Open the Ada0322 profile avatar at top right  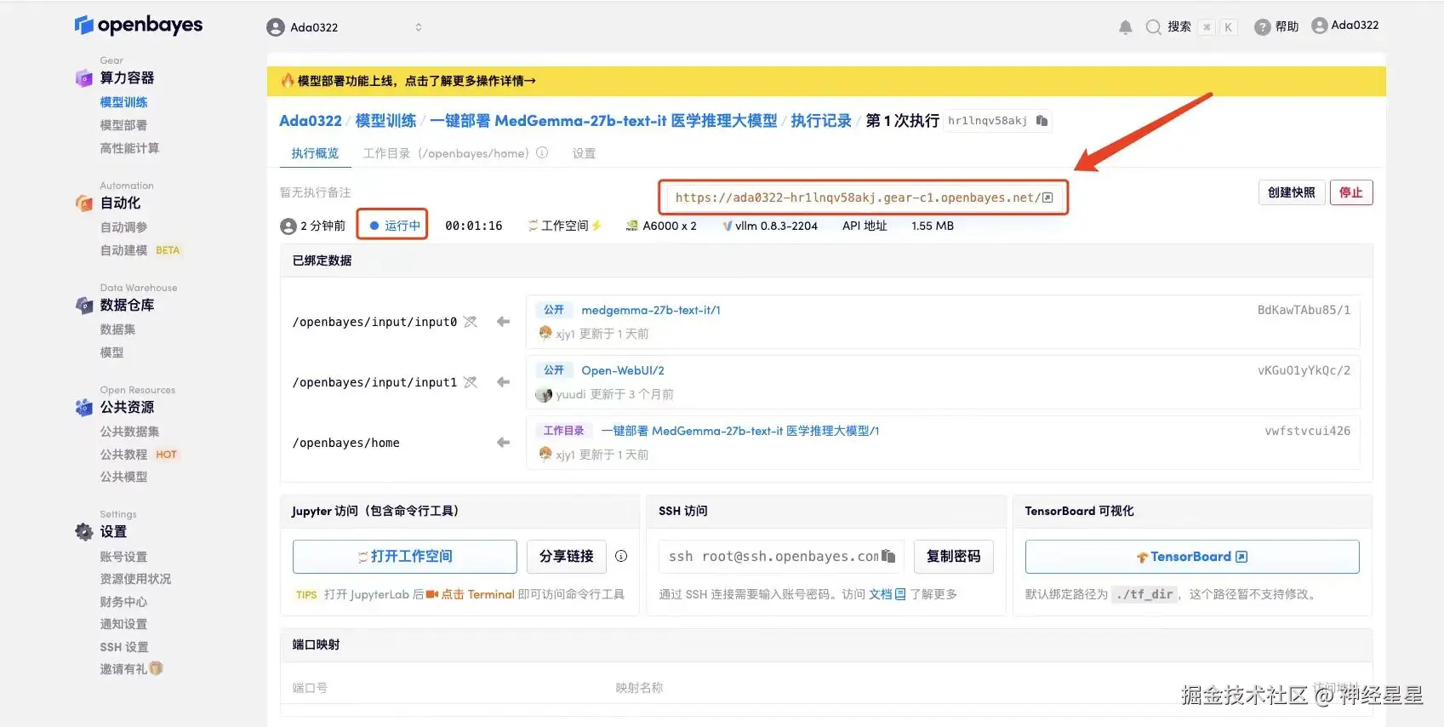click(1319, 26)
